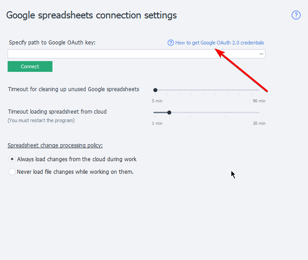Viewport: 308px width, 260px height.
Task: Click the Always load changes option label
Action: pyautogui.click(x=77, y=159)
